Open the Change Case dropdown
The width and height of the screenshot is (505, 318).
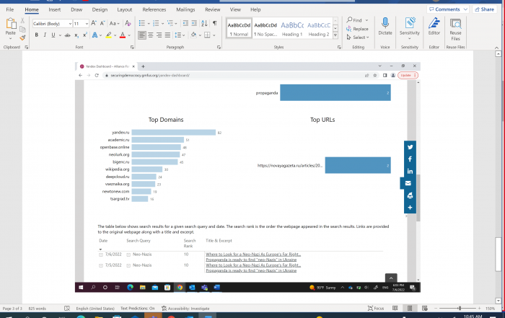[114, 24]
